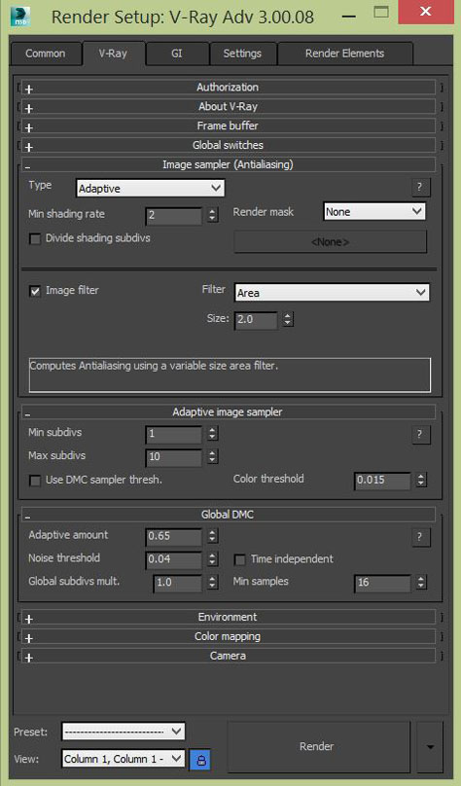Switch to the Common tab
Screen dimensions: 461x786
45,54
